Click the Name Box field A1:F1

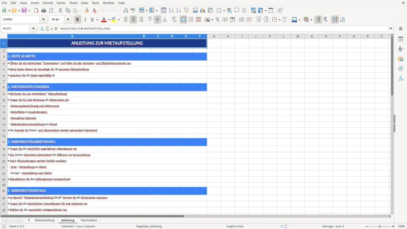(x=16, y=29)
